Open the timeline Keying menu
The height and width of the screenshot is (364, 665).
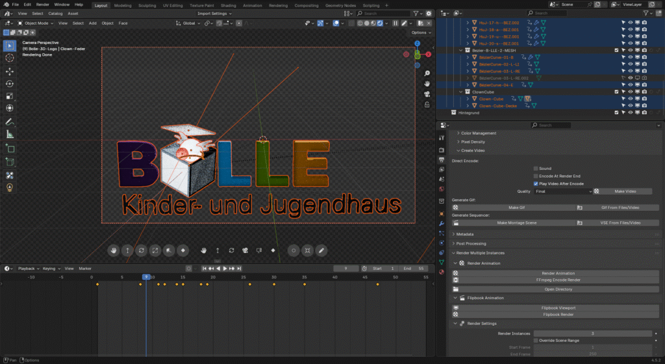coord(51,269)
